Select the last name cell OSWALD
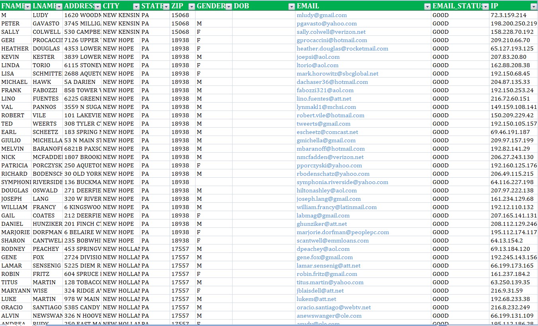 [x=47, y=190]
